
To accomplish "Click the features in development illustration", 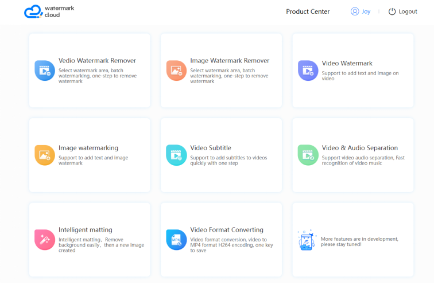I will click(x=307, y=240).
